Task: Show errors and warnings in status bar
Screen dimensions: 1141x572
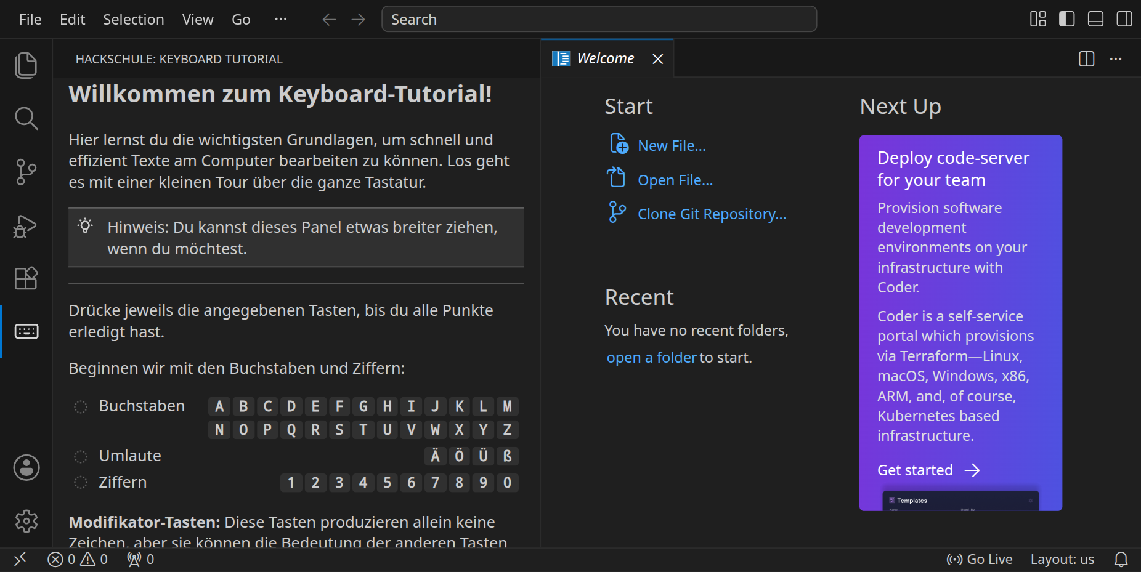Action: pyautogui.click(x=78, y=559)
